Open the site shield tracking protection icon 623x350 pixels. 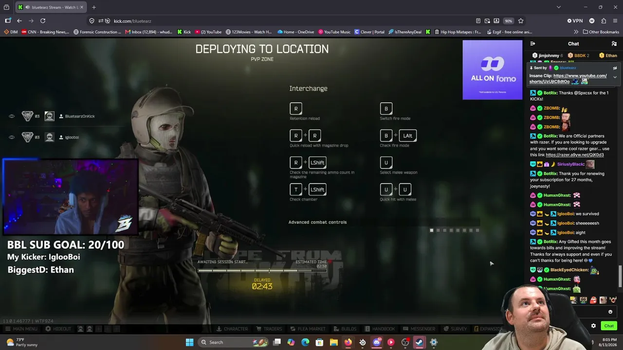tap(92, 21)
